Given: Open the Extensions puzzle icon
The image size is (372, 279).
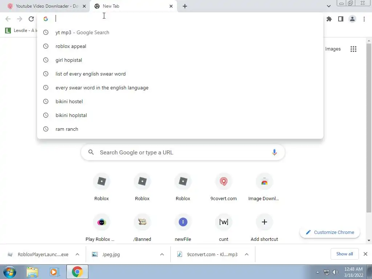Looking at the screenshot, I should click(x=329, y=19).
